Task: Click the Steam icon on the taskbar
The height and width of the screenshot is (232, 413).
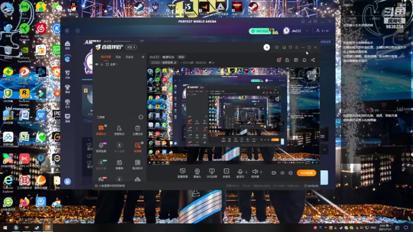Action: click(x=37, y=228)
